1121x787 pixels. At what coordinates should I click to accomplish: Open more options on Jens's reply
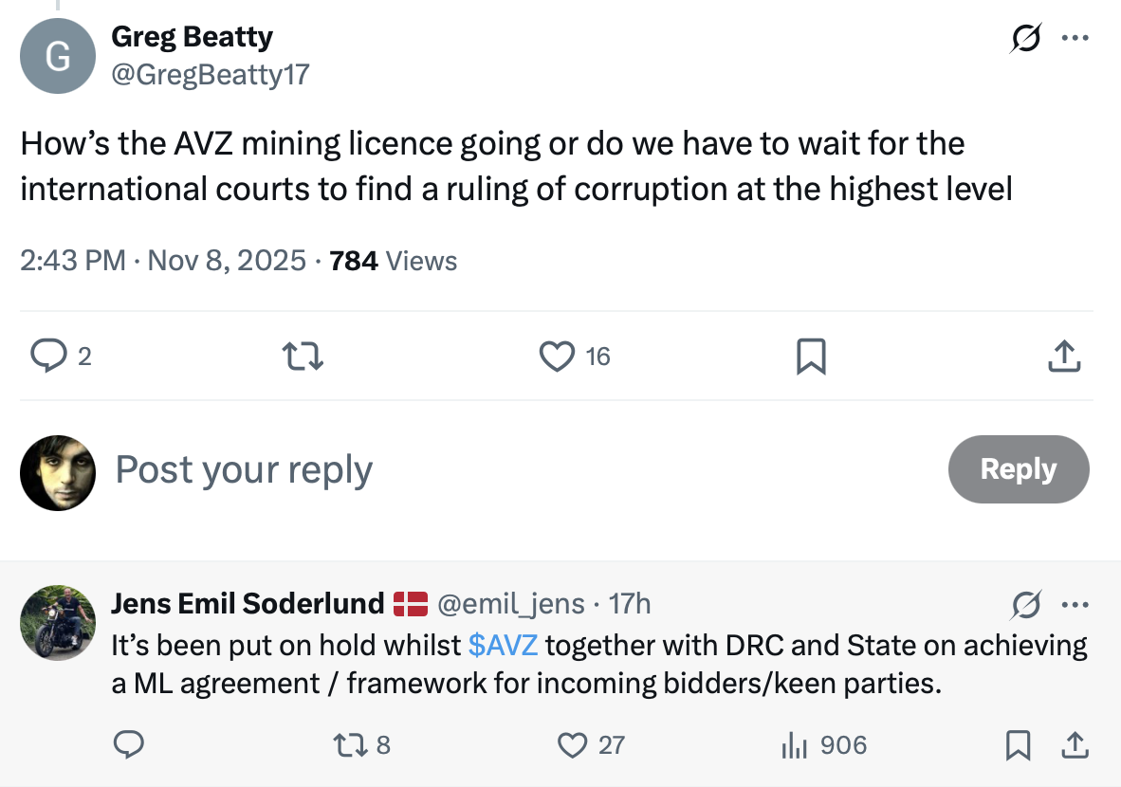click(1075, 604)
